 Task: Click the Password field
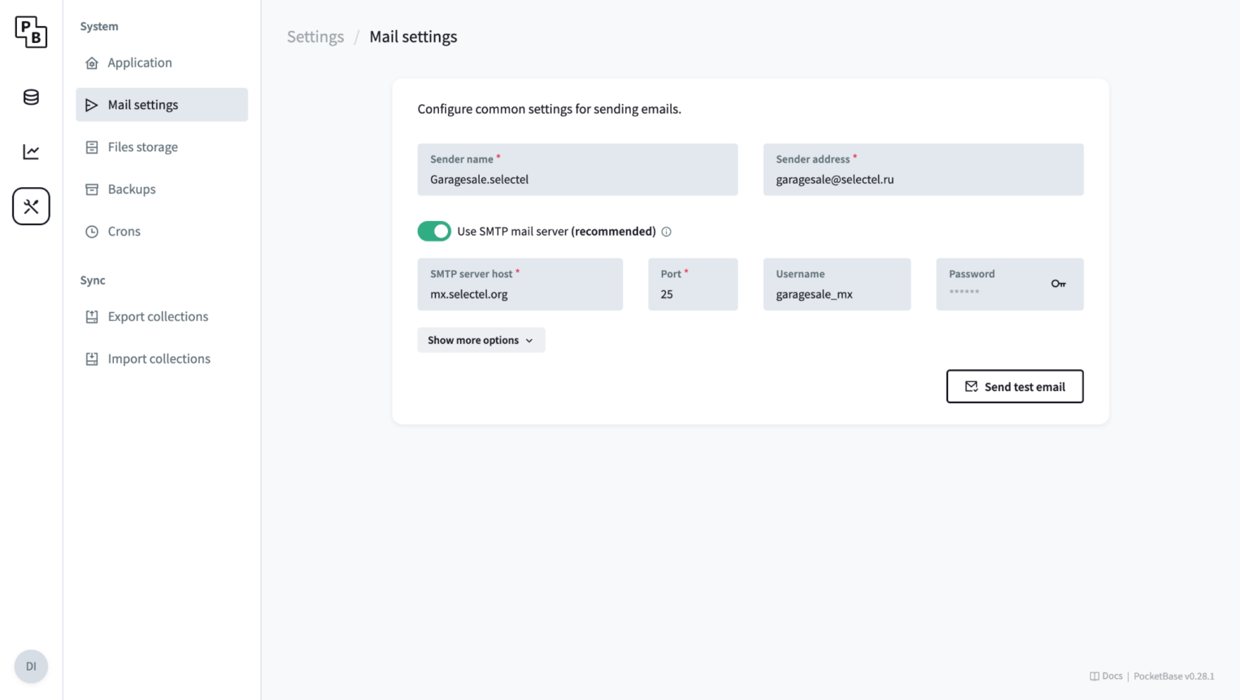click(1010, 285)
